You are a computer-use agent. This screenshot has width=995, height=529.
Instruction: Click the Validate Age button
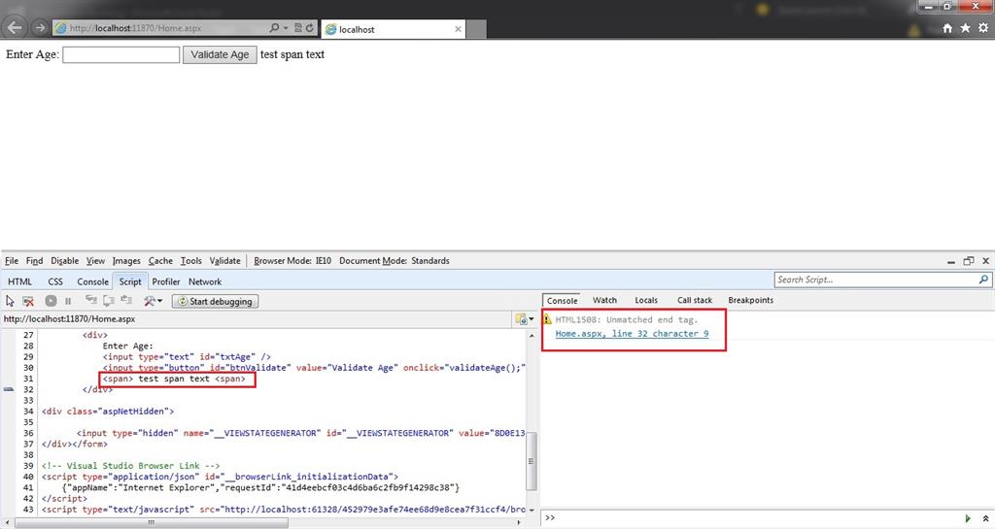tap(220, 55)
